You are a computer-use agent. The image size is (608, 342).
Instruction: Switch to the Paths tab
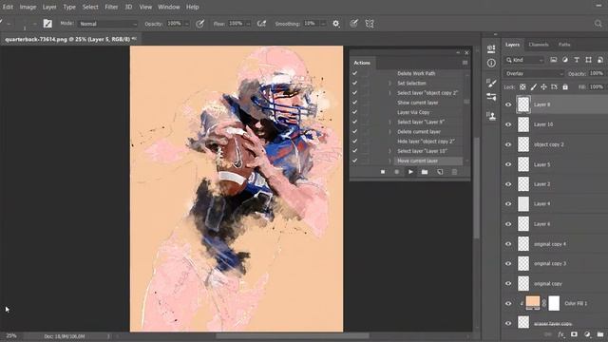[x=564, y=45]
